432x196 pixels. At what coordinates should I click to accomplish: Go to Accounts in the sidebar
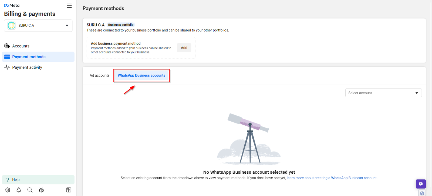(21, 46)
